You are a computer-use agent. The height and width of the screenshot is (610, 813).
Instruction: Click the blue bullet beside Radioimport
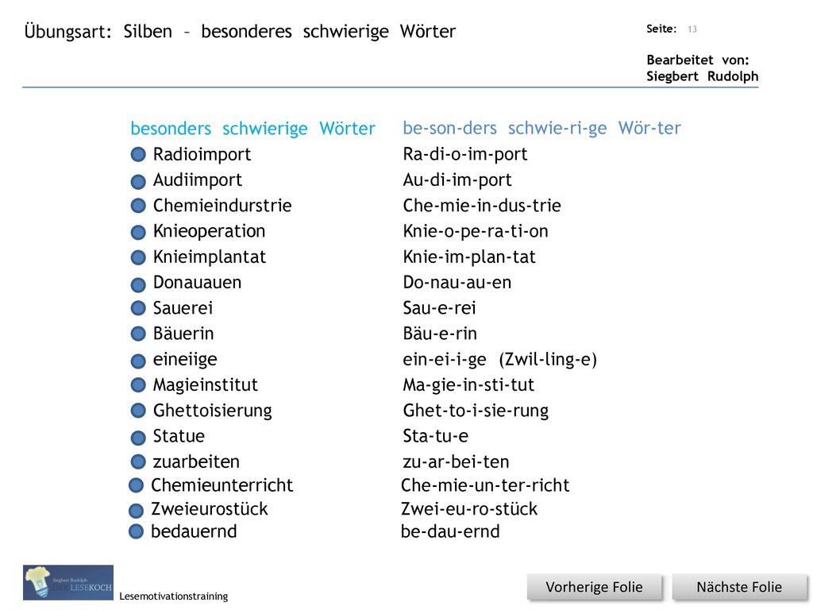[x=138, y=155]
